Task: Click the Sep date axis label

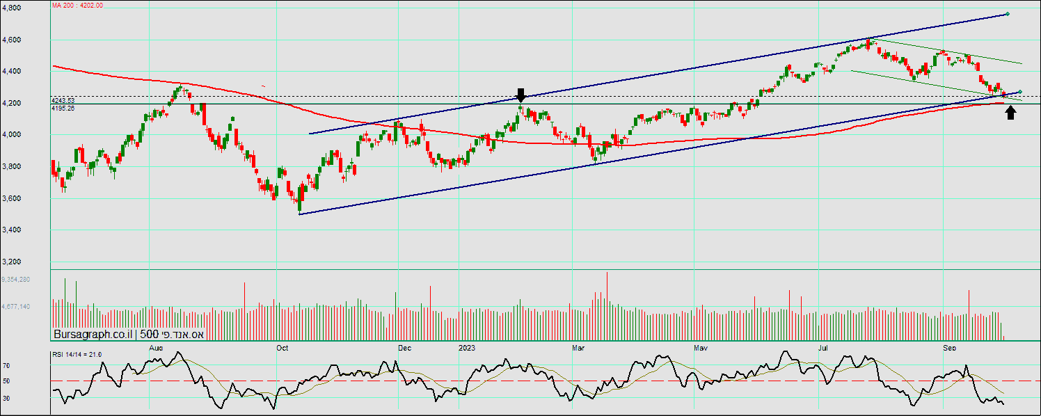Action: pos(949,346)
